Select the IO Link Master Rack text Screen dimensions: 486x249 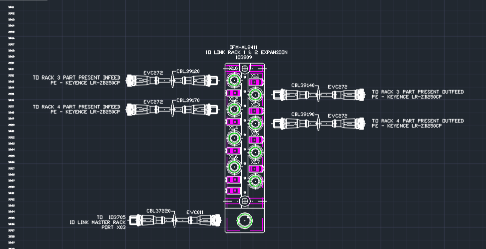pyautogui.click(x=97, y=222)
